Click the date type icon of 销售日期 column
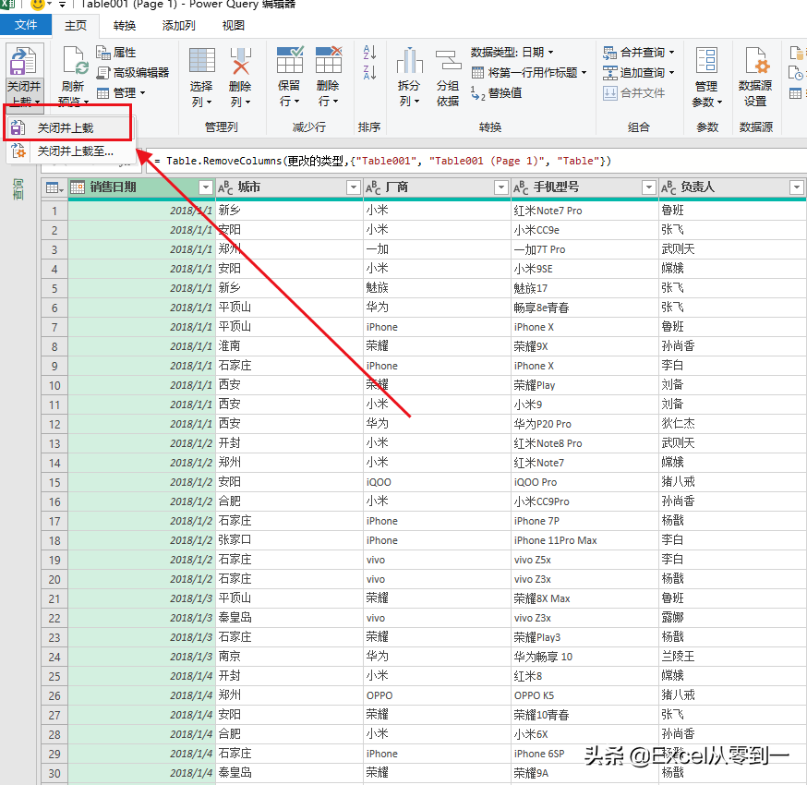 pyautogui.click(x=78, y=187)
